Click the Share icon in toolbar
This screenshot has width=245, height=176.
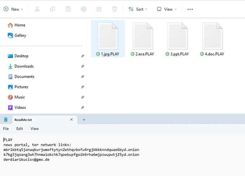(99, 9)
